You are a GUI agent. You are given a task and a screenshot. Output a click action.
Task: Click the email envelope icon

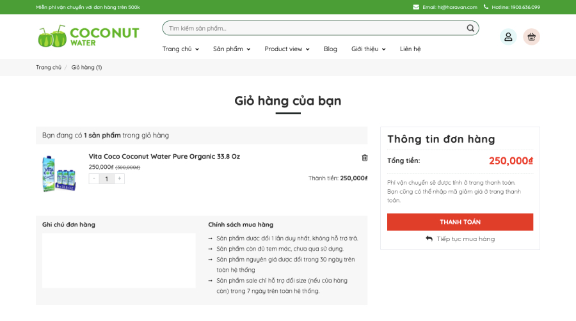coord(416,7)
